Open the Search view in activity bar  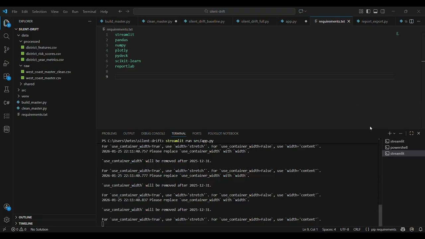pyautogui.click(x=6, y=36)
